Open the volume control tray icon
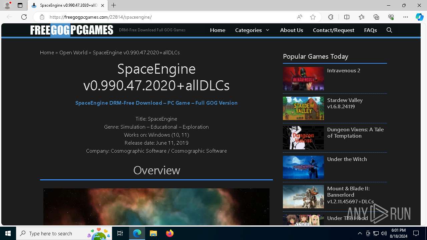 (x=384, y=233)
